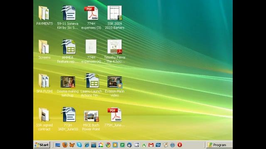Image resolution: width=266 pixels, height=149 pixels.
Task: Click the Show Desktop quick launch icon
Action: 58,145
